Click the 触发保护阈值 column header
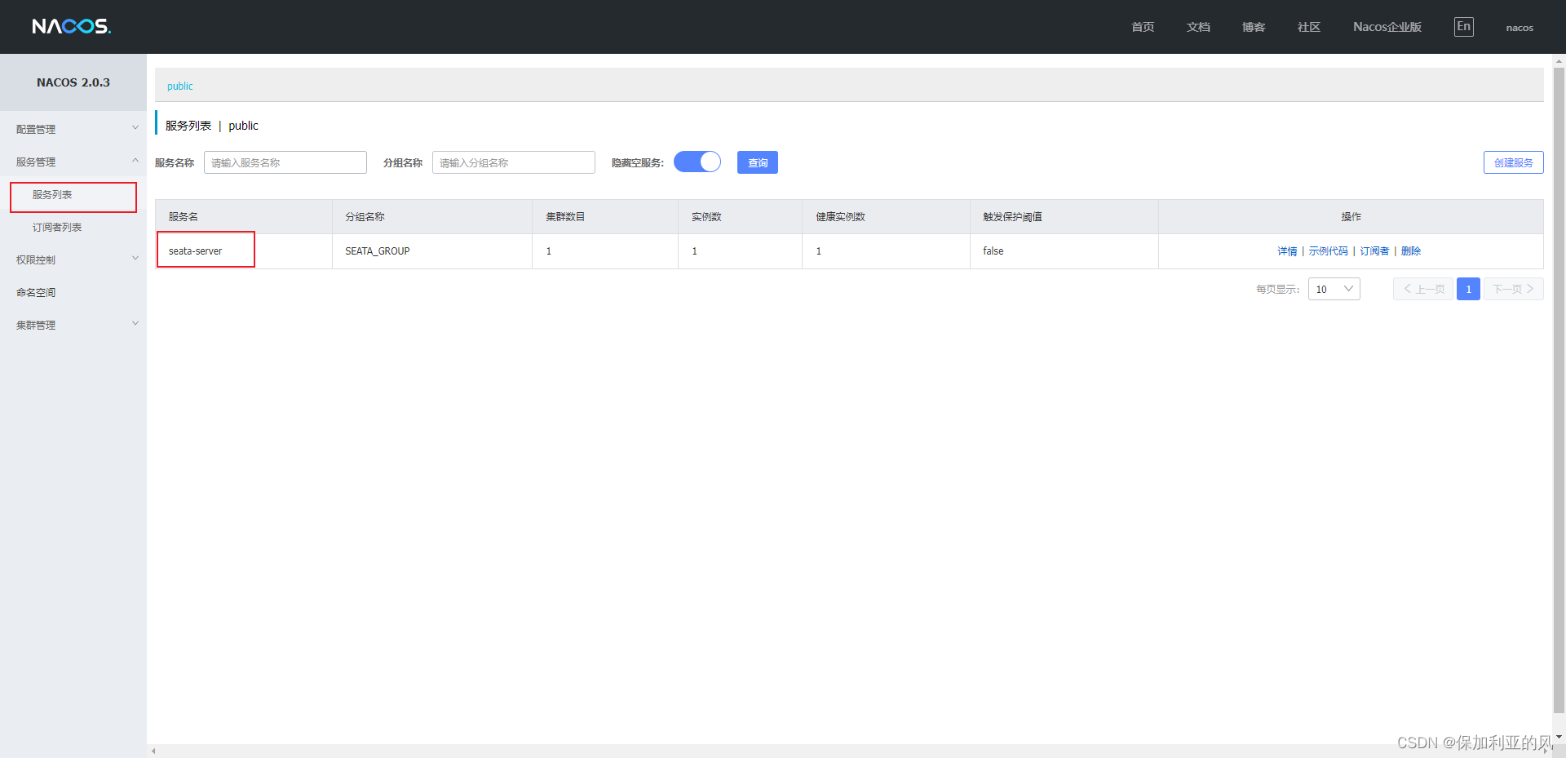The height and width of the screenshot is (758, 1566). (1064, 216)
